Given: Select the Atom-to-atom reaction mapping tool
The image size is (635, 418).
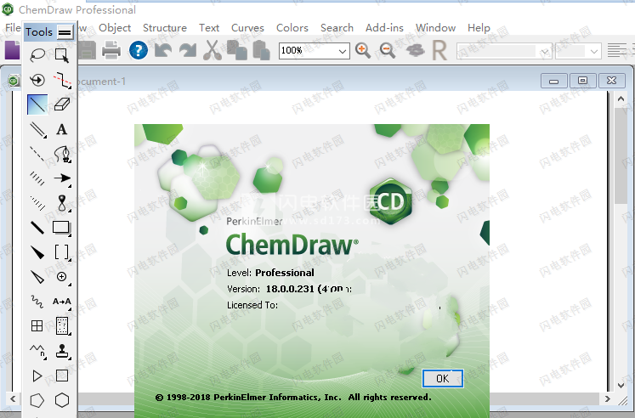Looking at the screenshot, I should 61,302.
